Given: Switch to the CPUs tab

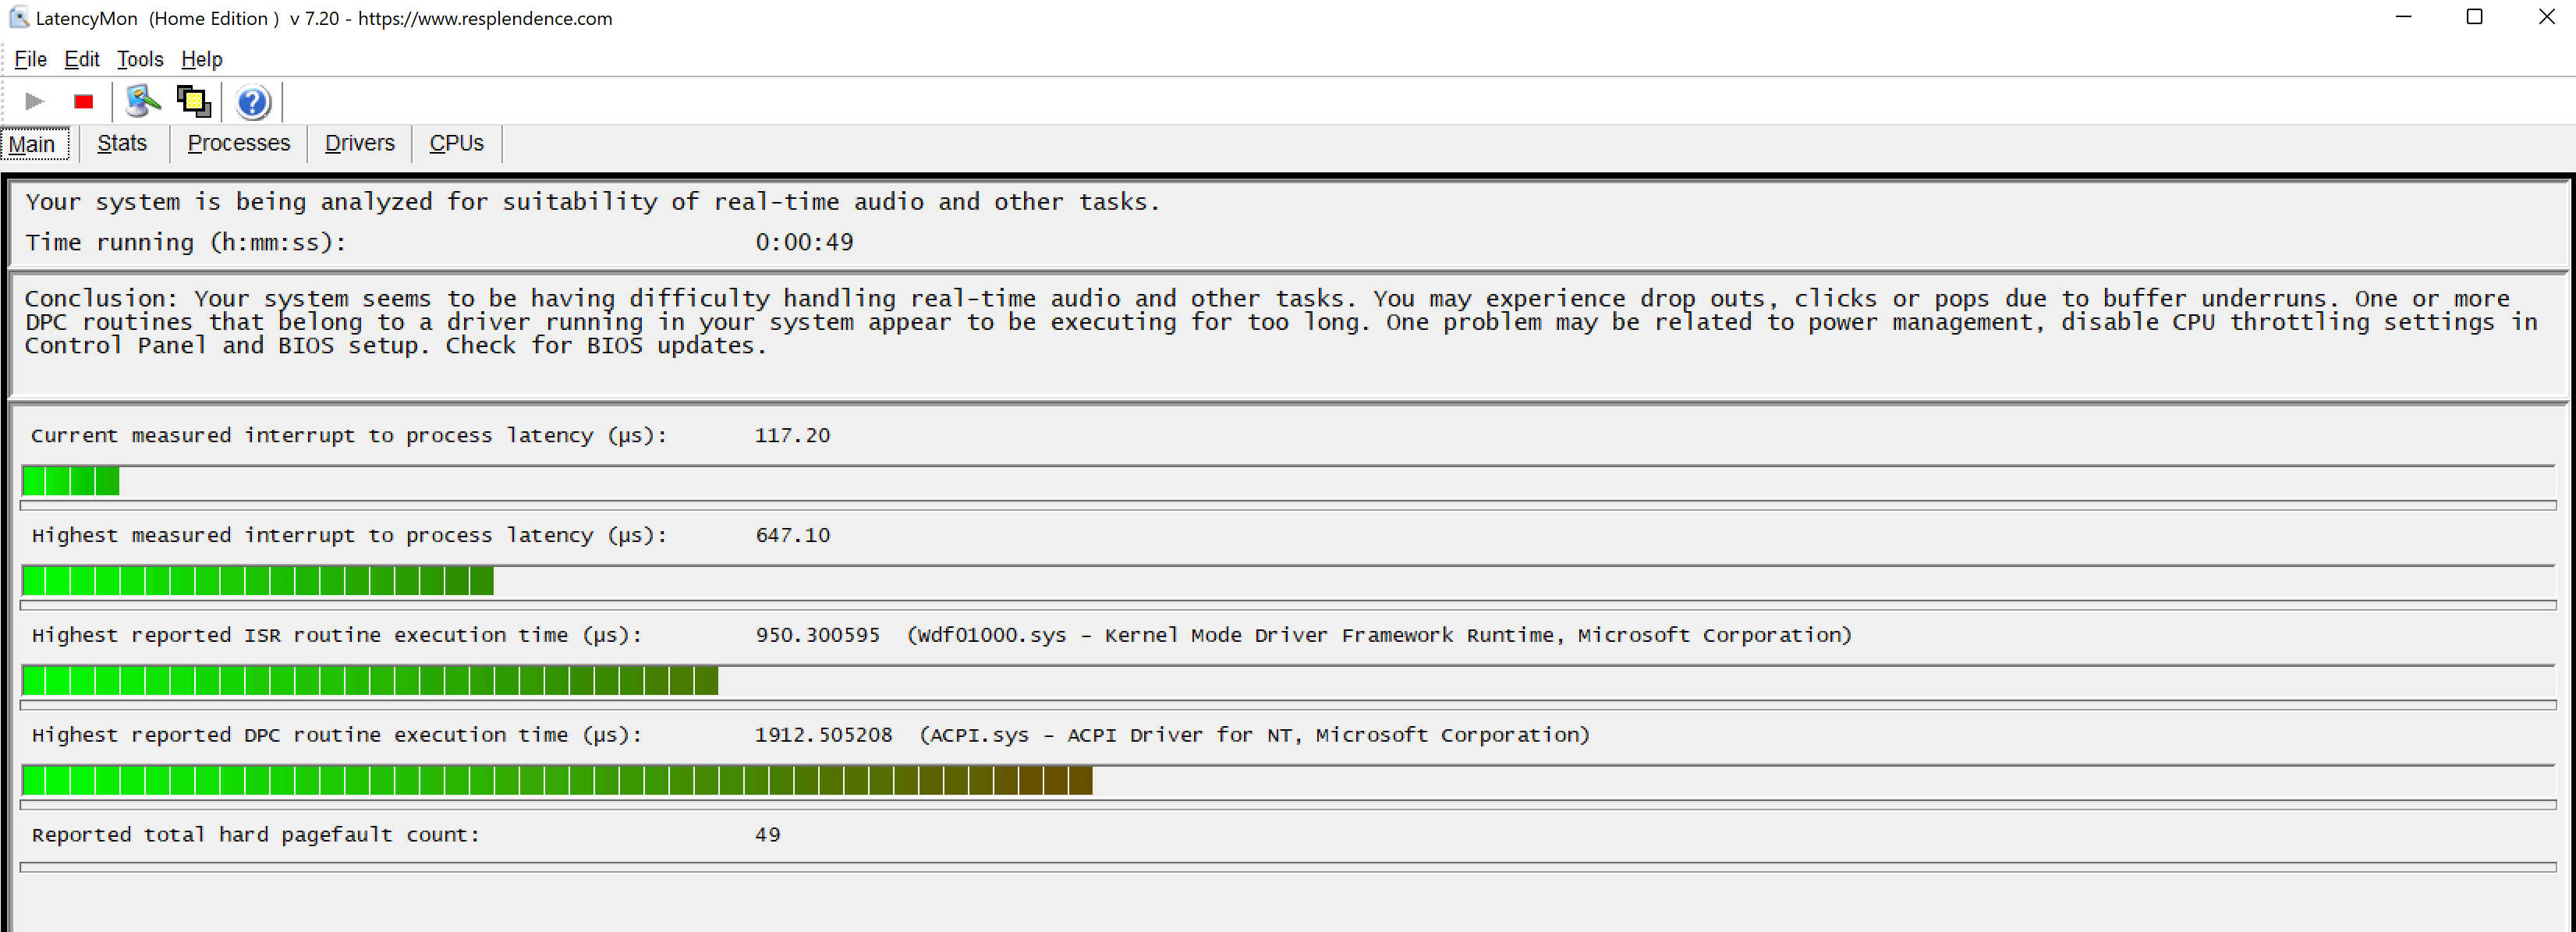Looking at the screenshot, I should point(457,143).
